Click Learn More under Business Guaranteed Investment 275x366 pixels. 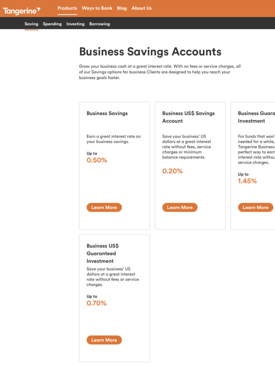click(x=255, y=207)
